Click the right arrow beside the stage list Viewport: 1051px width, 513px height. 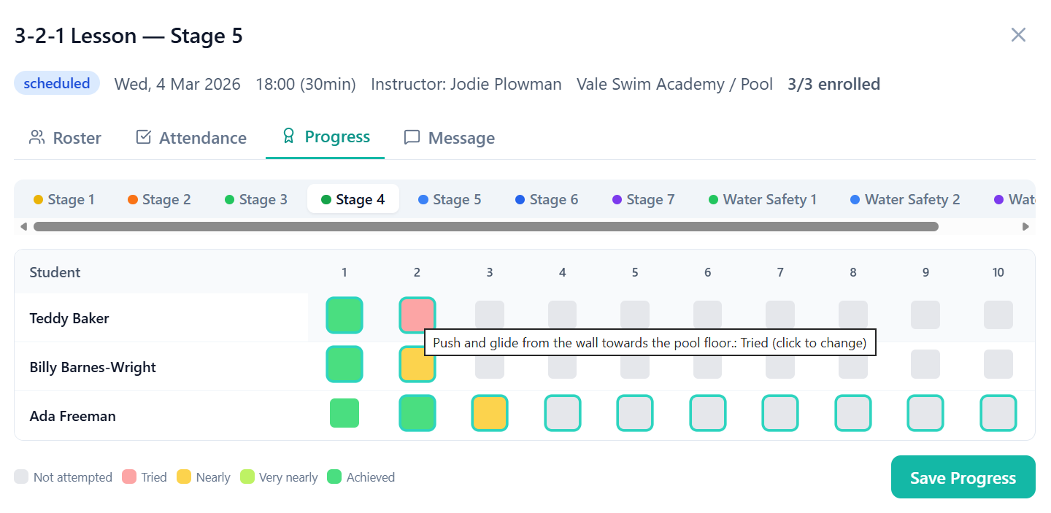click(x=1026, y=226)
